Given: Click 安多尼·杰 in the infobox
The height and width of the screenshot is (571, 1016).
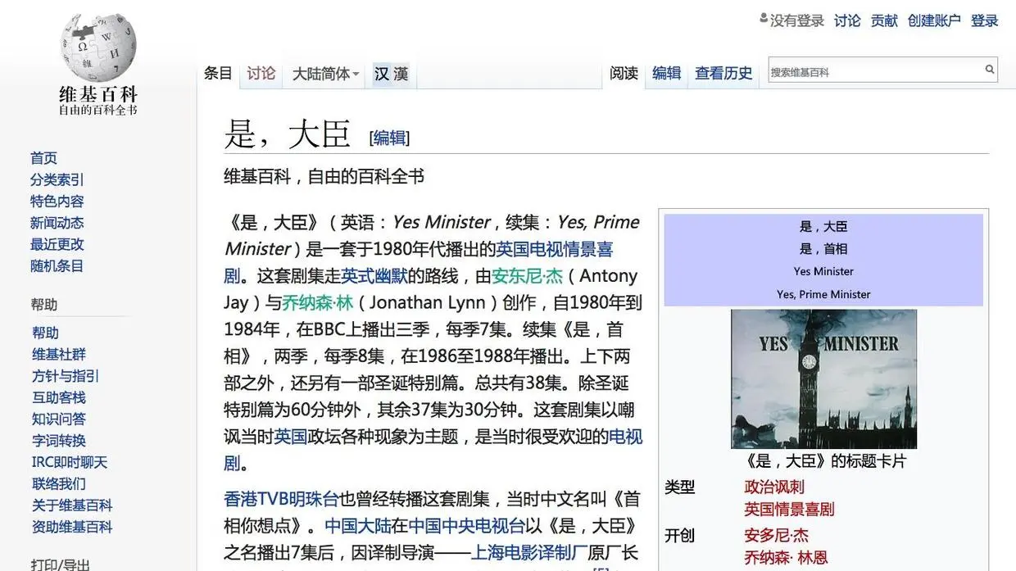Looking at the screenshot, I should [776, 535].
